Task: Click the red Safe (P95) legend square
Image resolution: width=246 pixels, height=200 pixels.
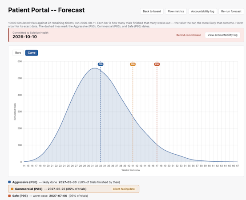Action: point(9,196)
